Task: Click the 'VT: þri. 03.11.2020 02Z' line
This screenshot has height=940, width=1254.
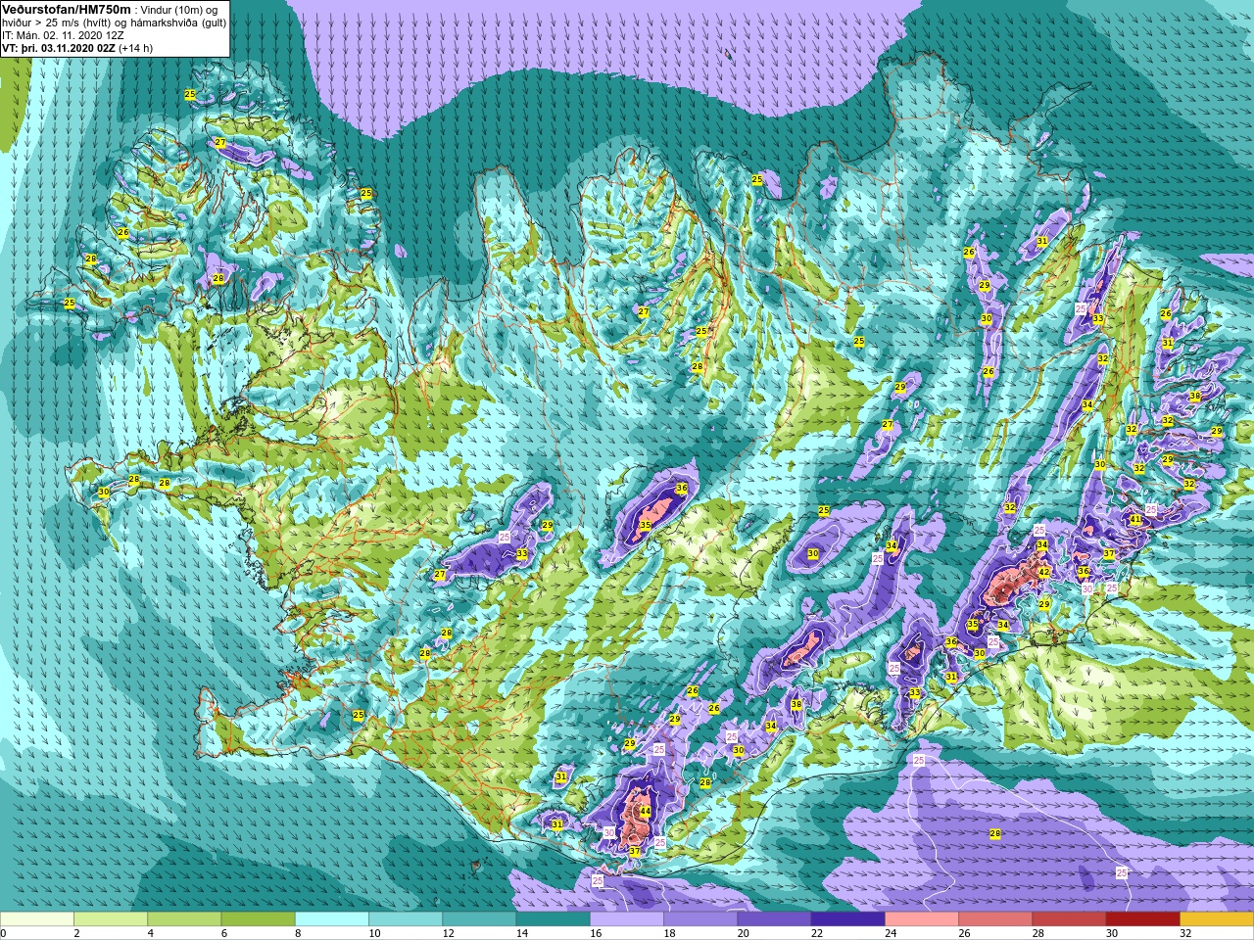Action: click(58, 48)
